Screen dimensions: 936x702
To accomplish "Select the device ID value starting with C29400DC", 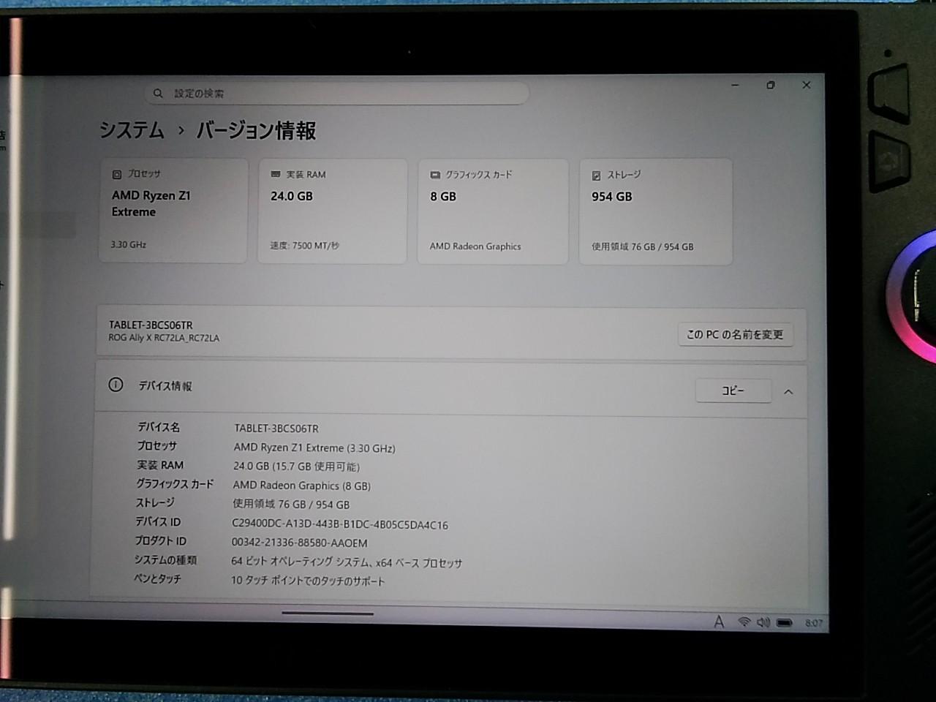I will tap(340, 524).
